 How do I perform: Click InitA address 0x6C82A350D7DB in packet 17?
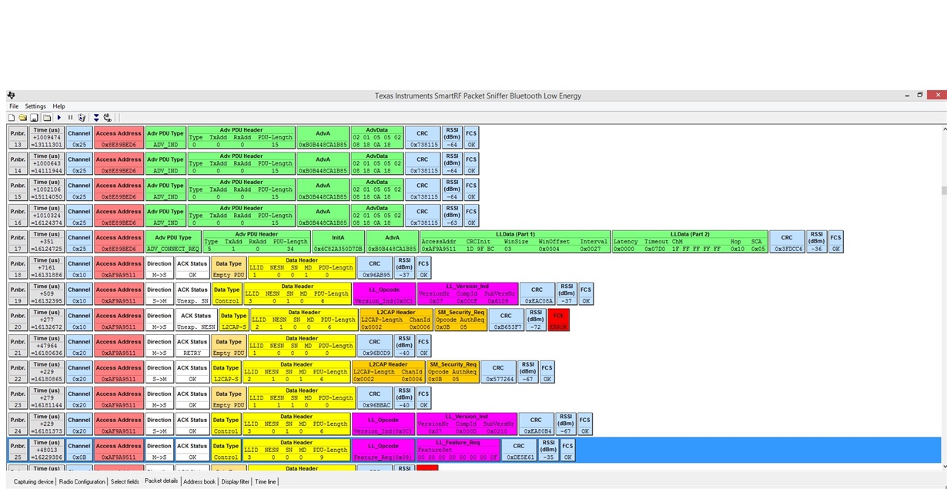[x=338, y=243]
